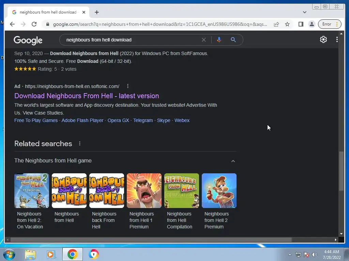
Task: Open Related searches options menu
Action: (80, 144)
